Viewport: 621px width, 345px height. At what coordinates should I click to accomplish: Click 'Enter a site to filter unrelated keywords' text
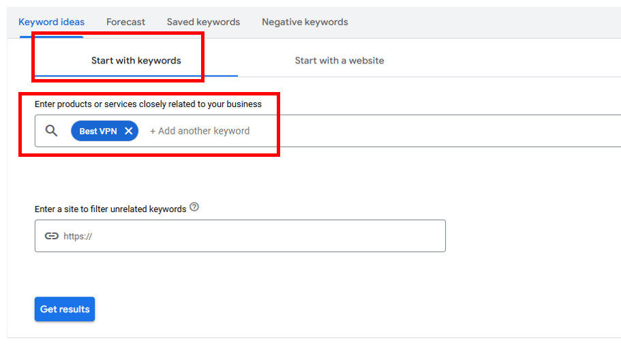point(110,209)
